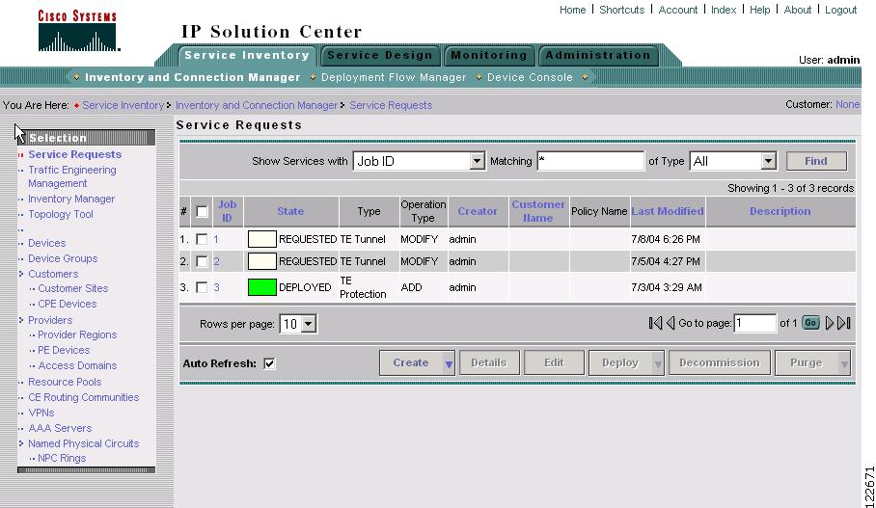Open CPE Devices in sidebar

[67, 304]
